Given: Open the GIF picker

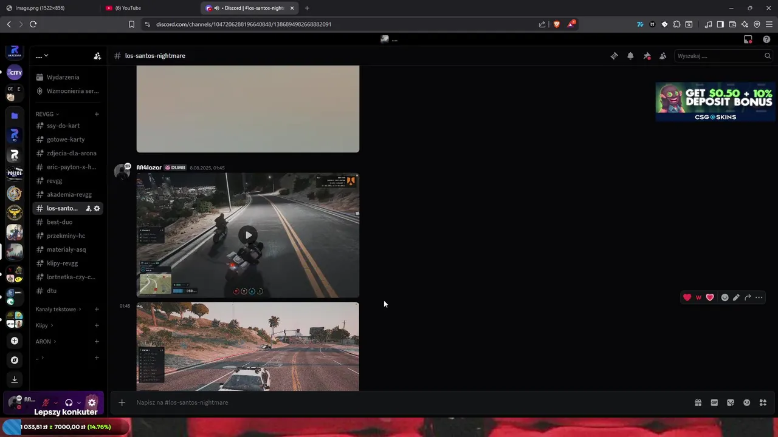Looking at the screenshot, I should click(714, 402).
